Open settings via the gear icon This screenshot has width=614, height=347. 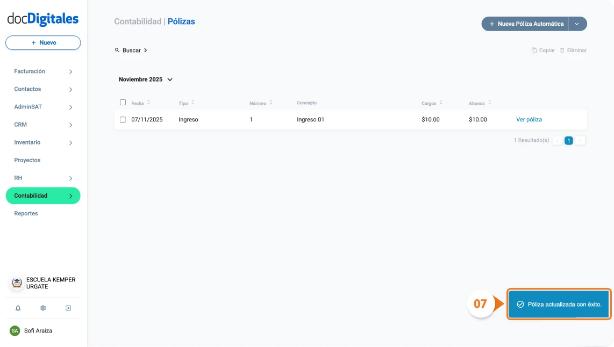coord(43,308)
